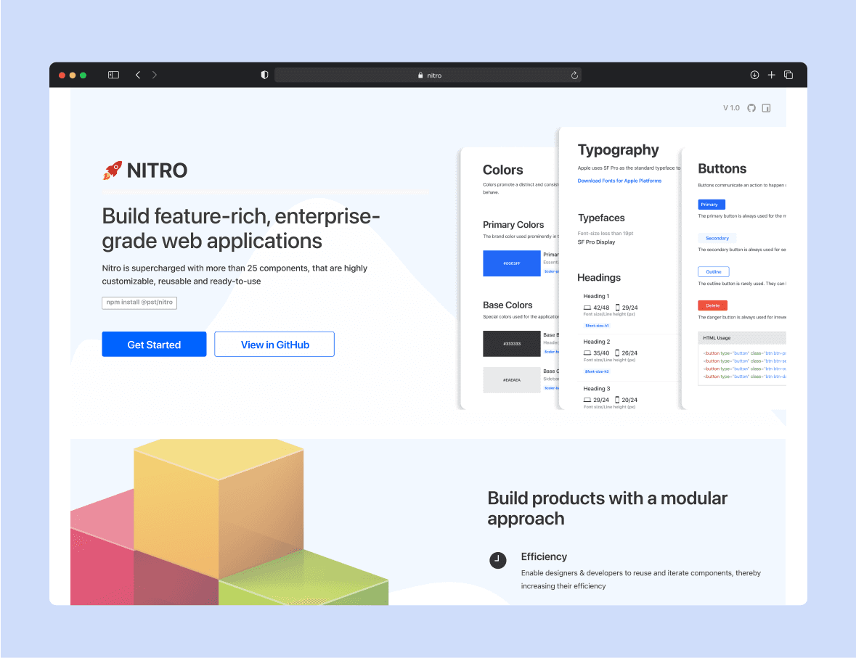Click the Efficiency clock icon
Image resolution: width=856 pixels, height=658 pixels.
tap(498, 560)
